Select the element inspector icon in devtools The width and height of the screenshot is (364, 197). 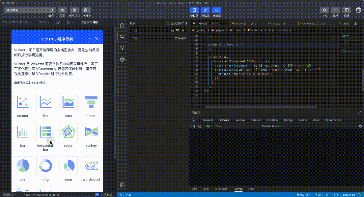coord(193,120)
